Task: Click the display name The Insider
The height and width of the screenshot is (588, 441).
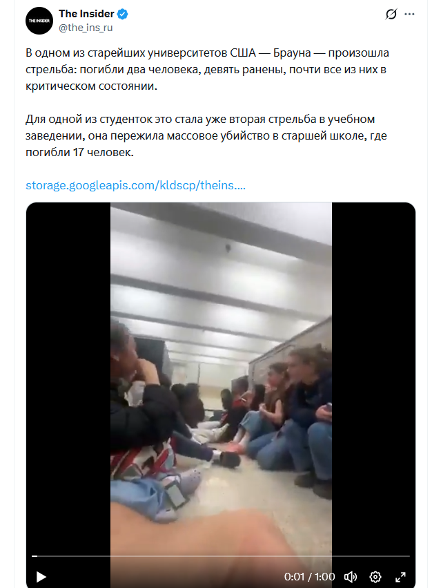Action: 86,14
